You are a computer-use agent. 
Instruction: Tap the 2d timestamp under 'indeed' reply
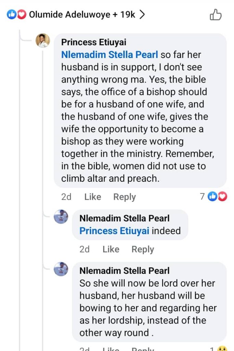(x=84, y=249)
